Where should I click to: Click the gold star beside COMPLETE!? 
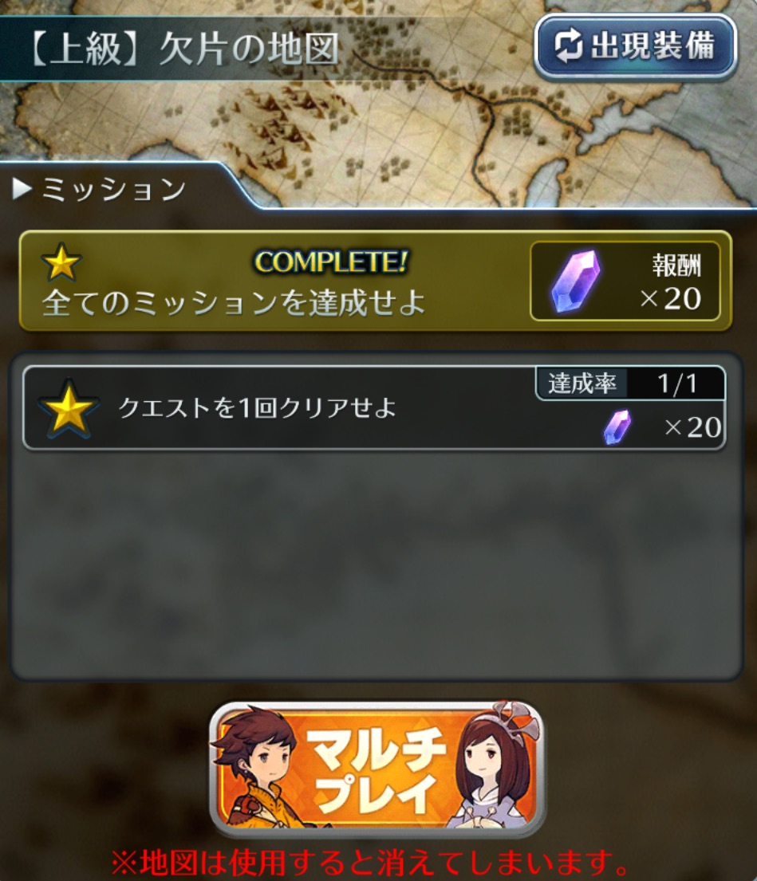point(61,262)
